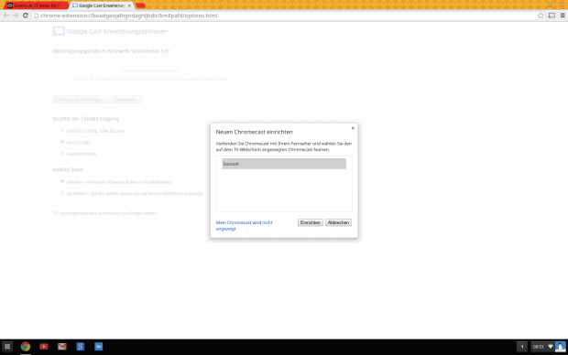Select Standard (480p) quality option
This screenshot has width=568, height=355.
[x=62, y=154]
